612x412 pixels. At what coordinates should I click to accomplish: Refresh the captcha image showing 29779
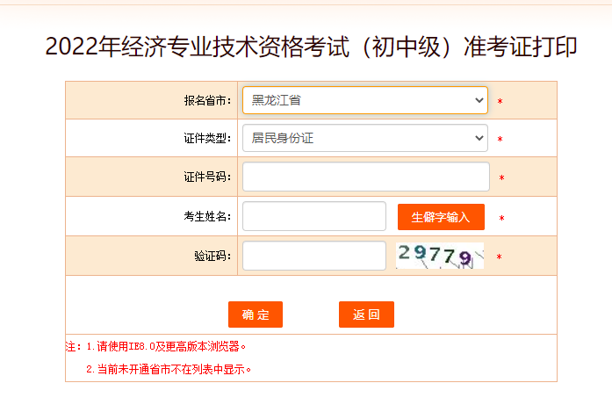point(439,256)
